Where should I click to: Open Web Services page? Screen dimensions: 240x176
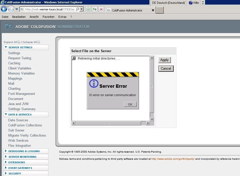[18, 140]
